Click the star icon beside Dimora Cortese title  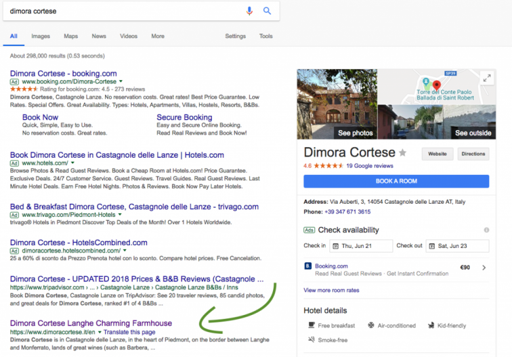tap(403, 153)
